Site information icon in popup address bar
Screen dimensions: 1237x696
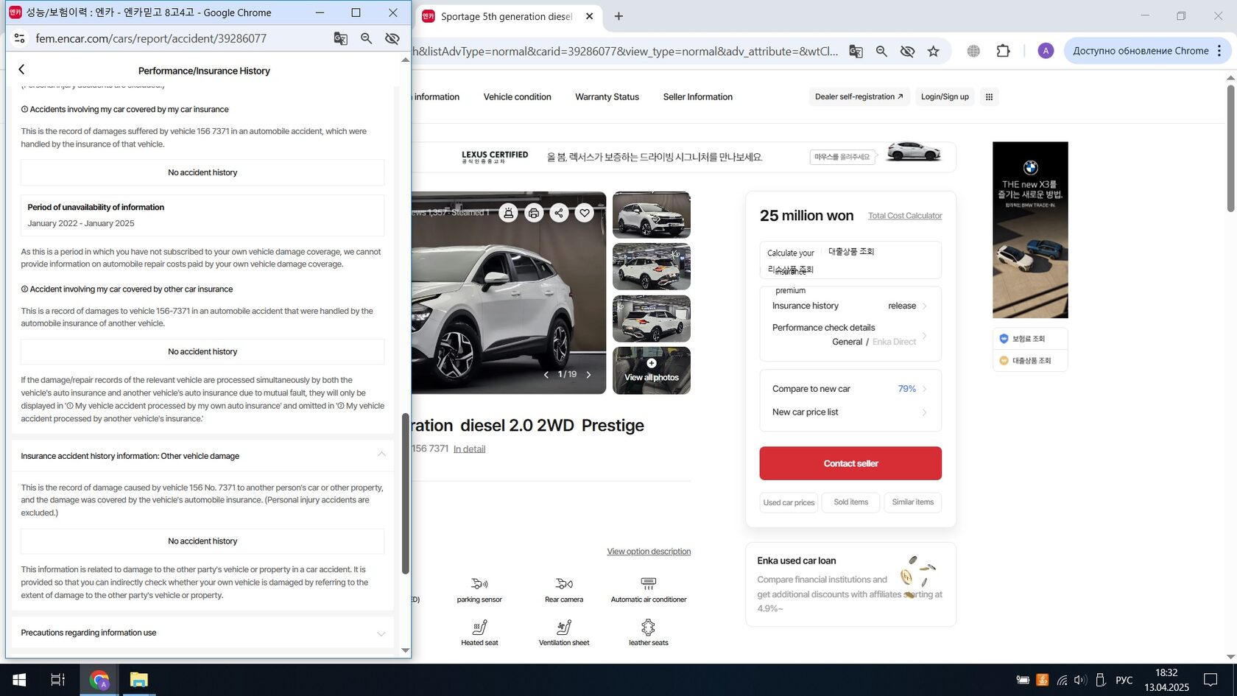(20, 38)
